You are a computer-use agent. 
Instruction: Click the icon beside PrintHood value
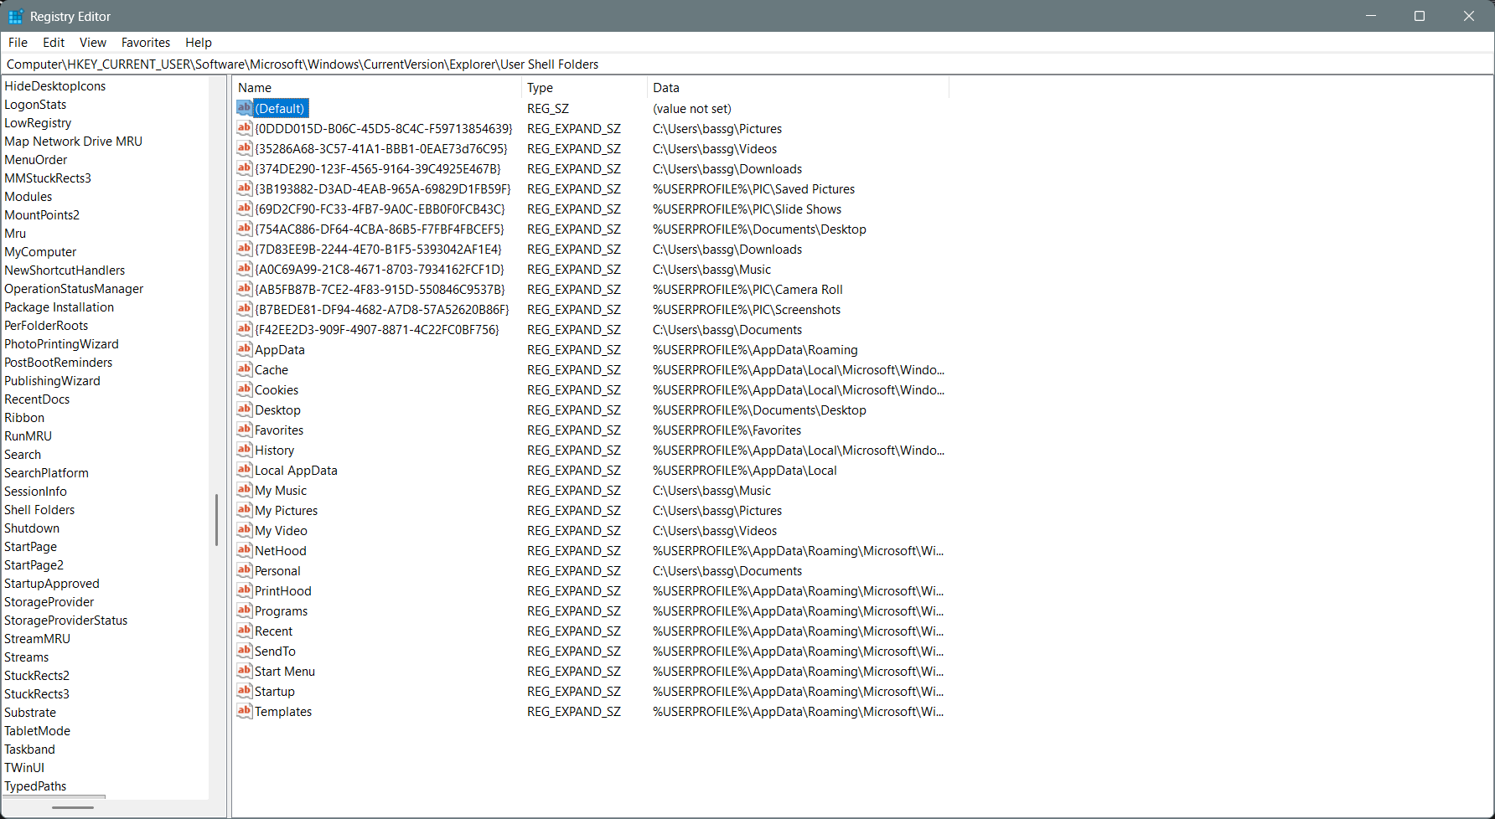click(x=244, y=590)
